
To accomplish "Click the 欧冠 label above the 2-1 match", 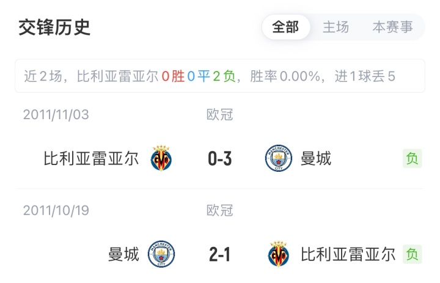I will [x=219, y=211].
